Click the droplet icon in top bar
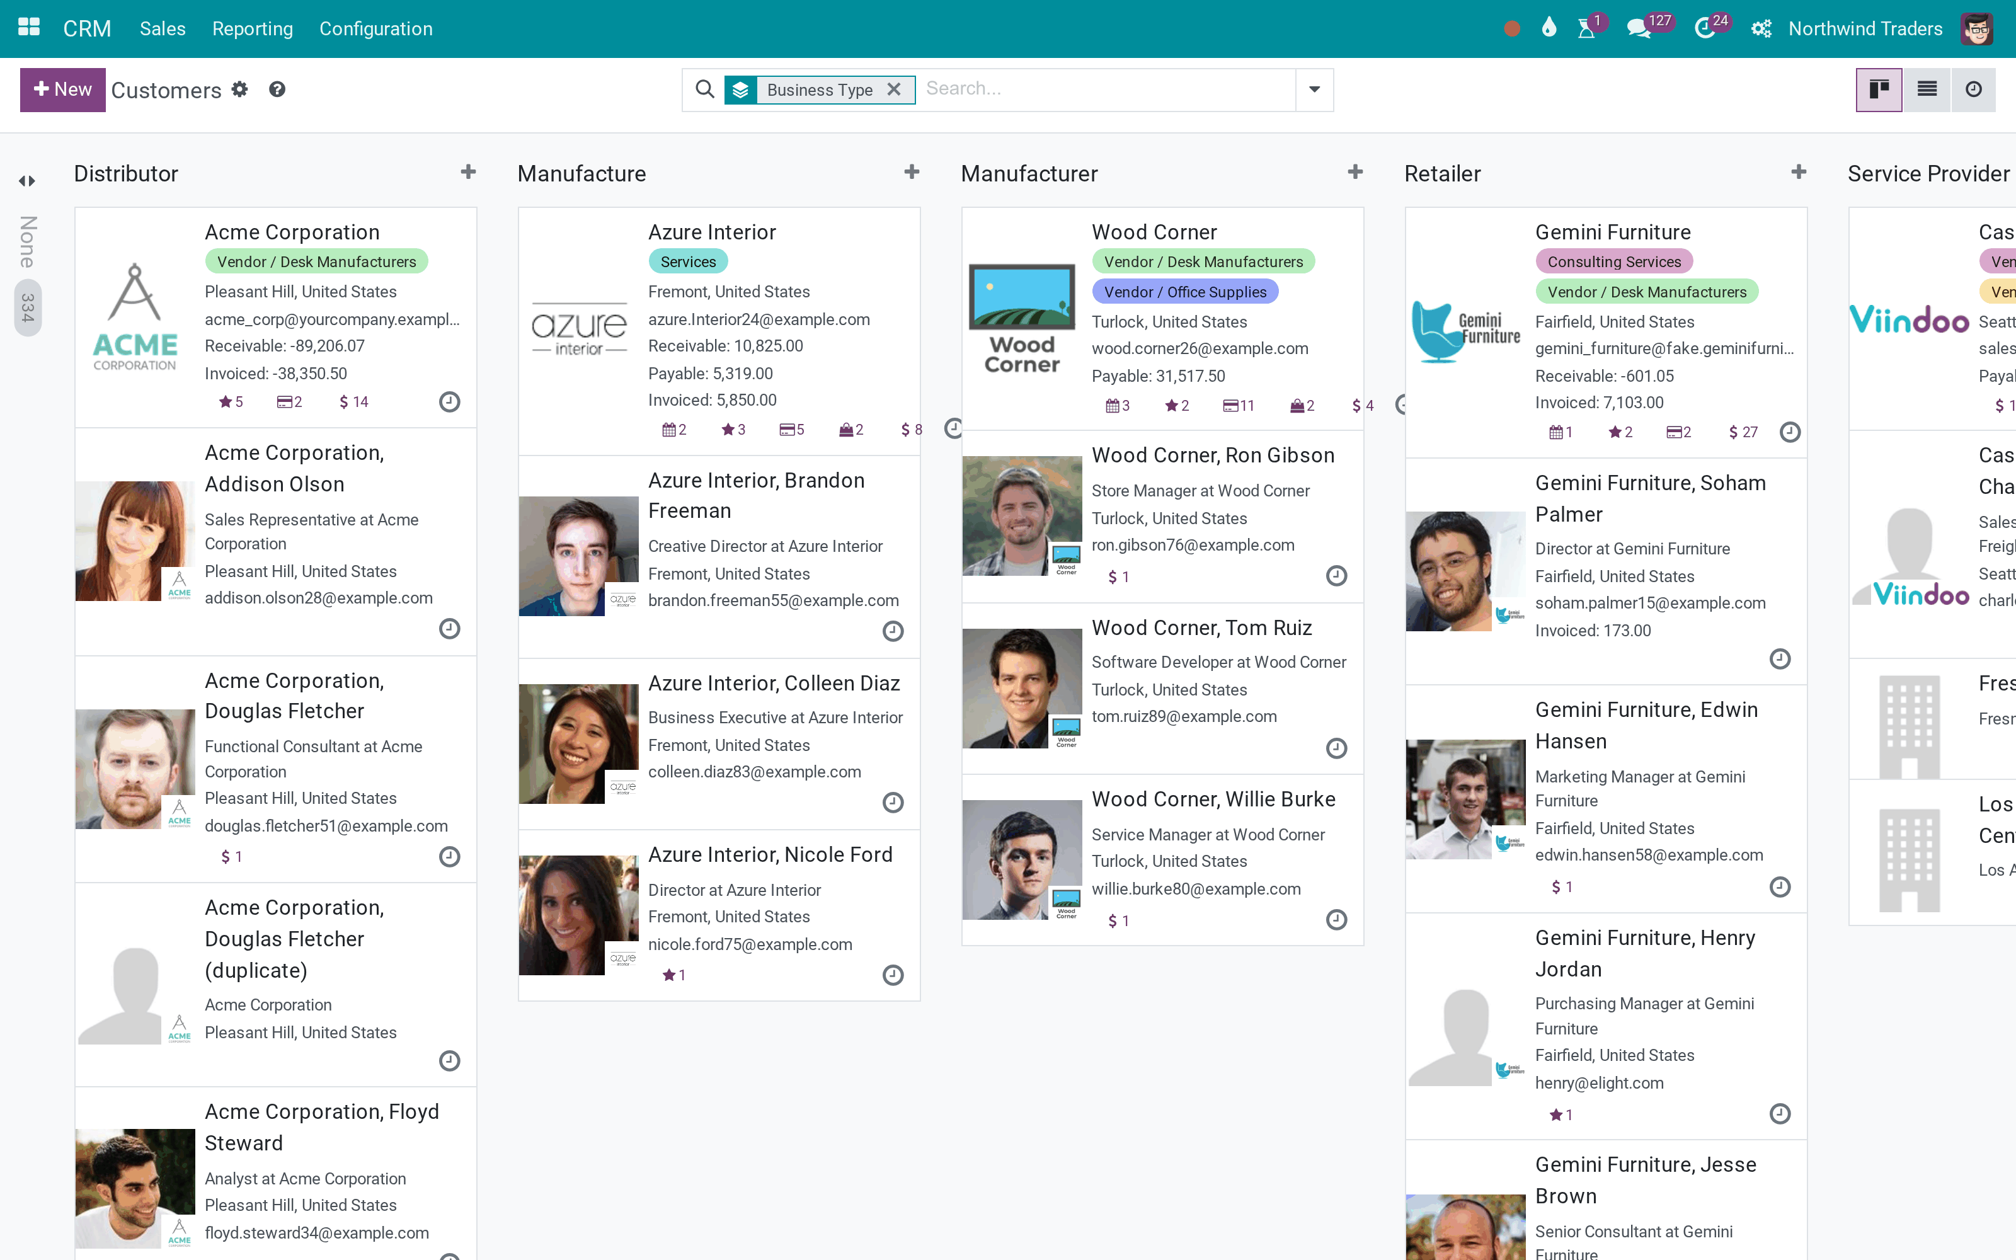The height and width of the screenshot is (1260, 2016). pos(1549,28)
